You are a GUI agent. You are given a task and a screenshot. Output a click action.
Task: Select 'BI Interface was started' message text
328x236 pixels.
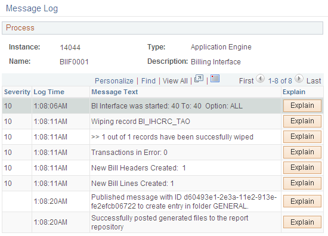click(167, 106)
